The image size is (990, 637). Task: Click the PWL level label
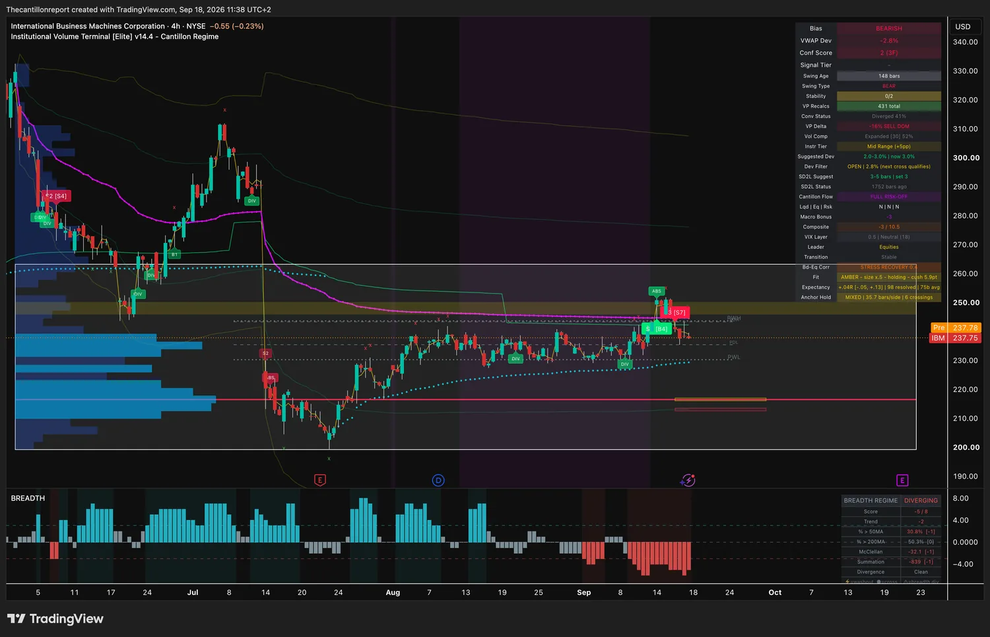[x=734, y=357]
